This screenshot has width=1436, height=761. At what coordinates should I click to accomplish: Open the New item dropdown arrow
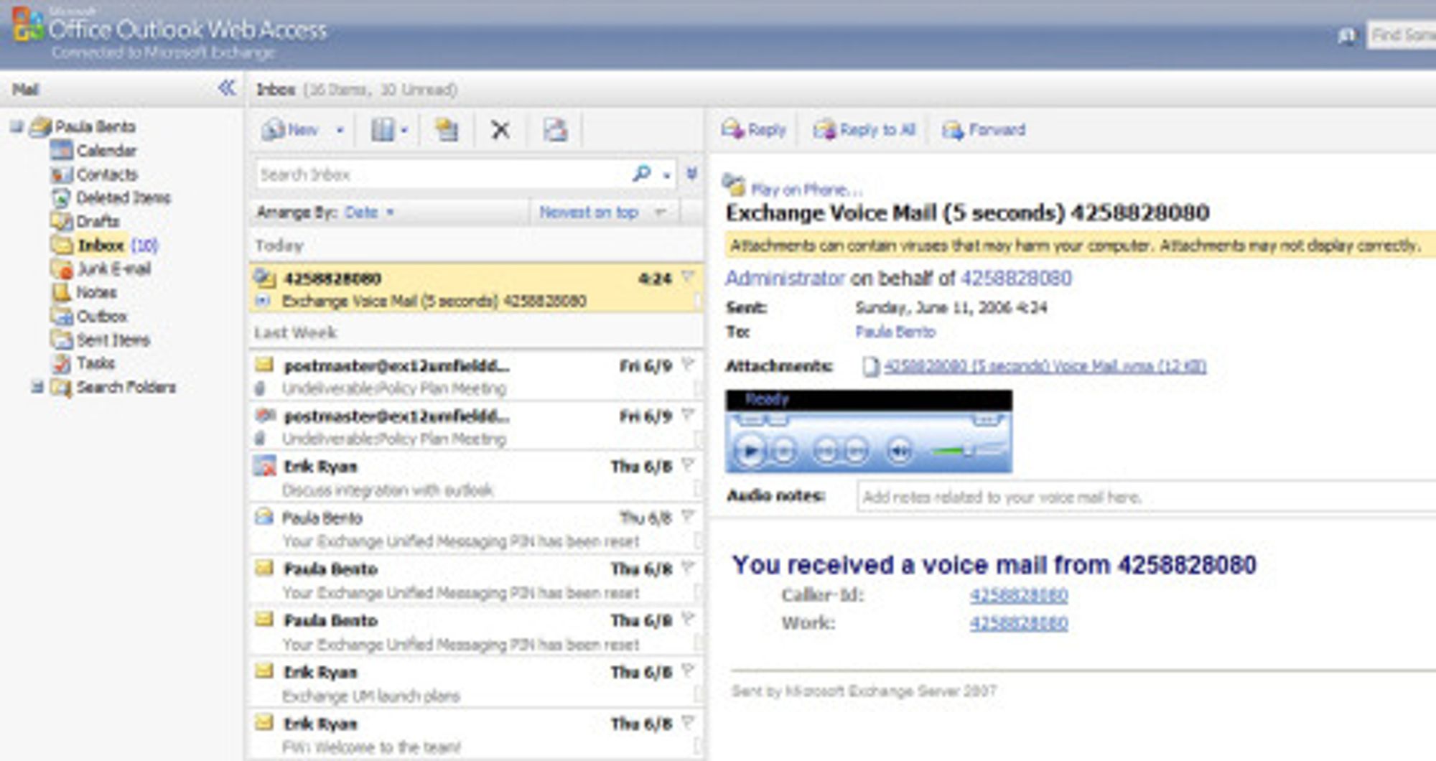pyautogui.click(x=340, y=130)
